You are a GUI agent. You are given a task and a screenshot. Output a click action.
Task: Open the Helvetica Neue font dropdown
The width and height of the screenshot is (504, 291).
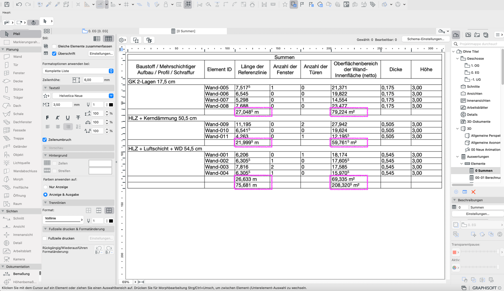[x=83, y=96]
